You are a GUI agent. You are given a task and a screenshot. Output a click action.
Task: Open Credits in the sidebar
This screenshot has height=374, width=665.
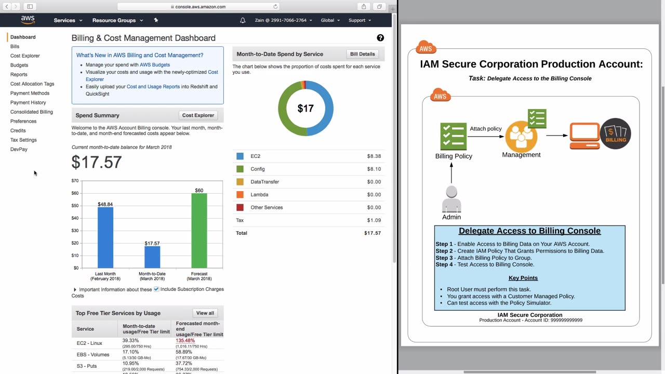click(18, 130)
